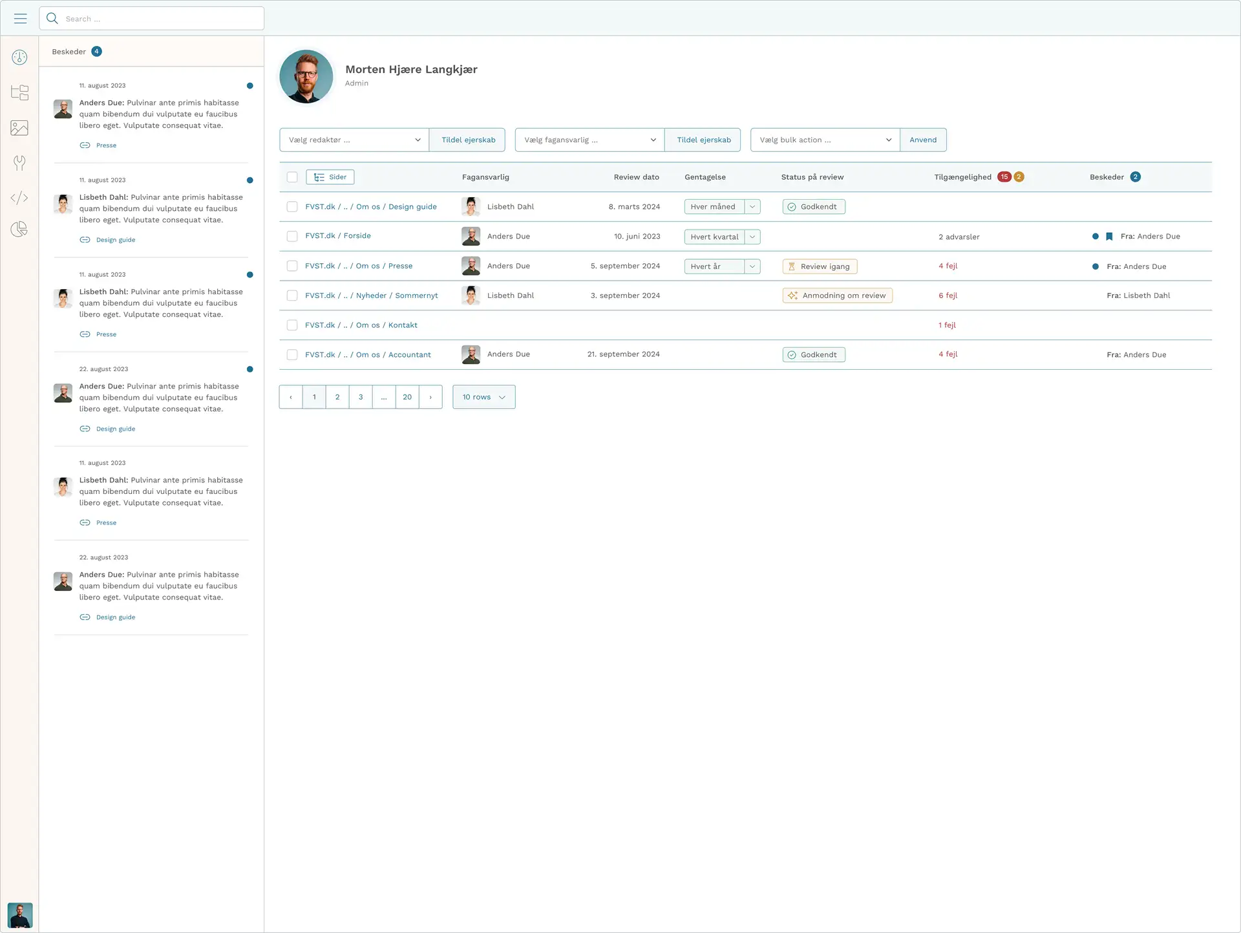Sort by Review dato column header

[637, 177]
